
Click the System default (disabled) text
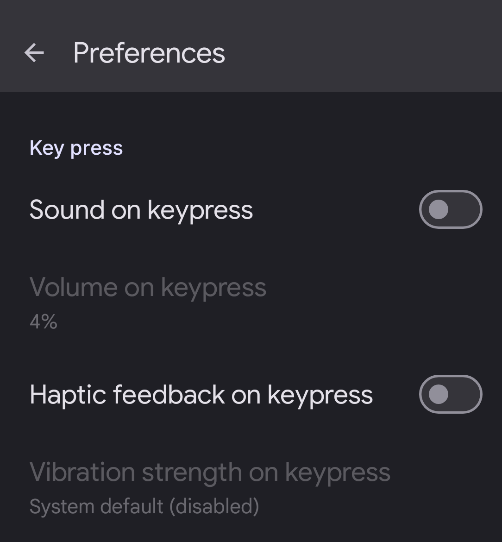coord(144,506)
